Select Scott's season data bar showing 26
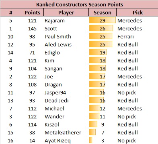The height and width of the screenshot is (144, 158). pos(101,28)
